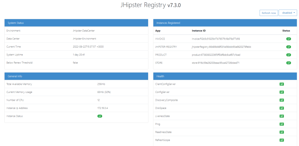The height and width of the screenshot is (146, 299).
Task: Click the UP badge for PRODUCT instance
Action: [288, 55]
